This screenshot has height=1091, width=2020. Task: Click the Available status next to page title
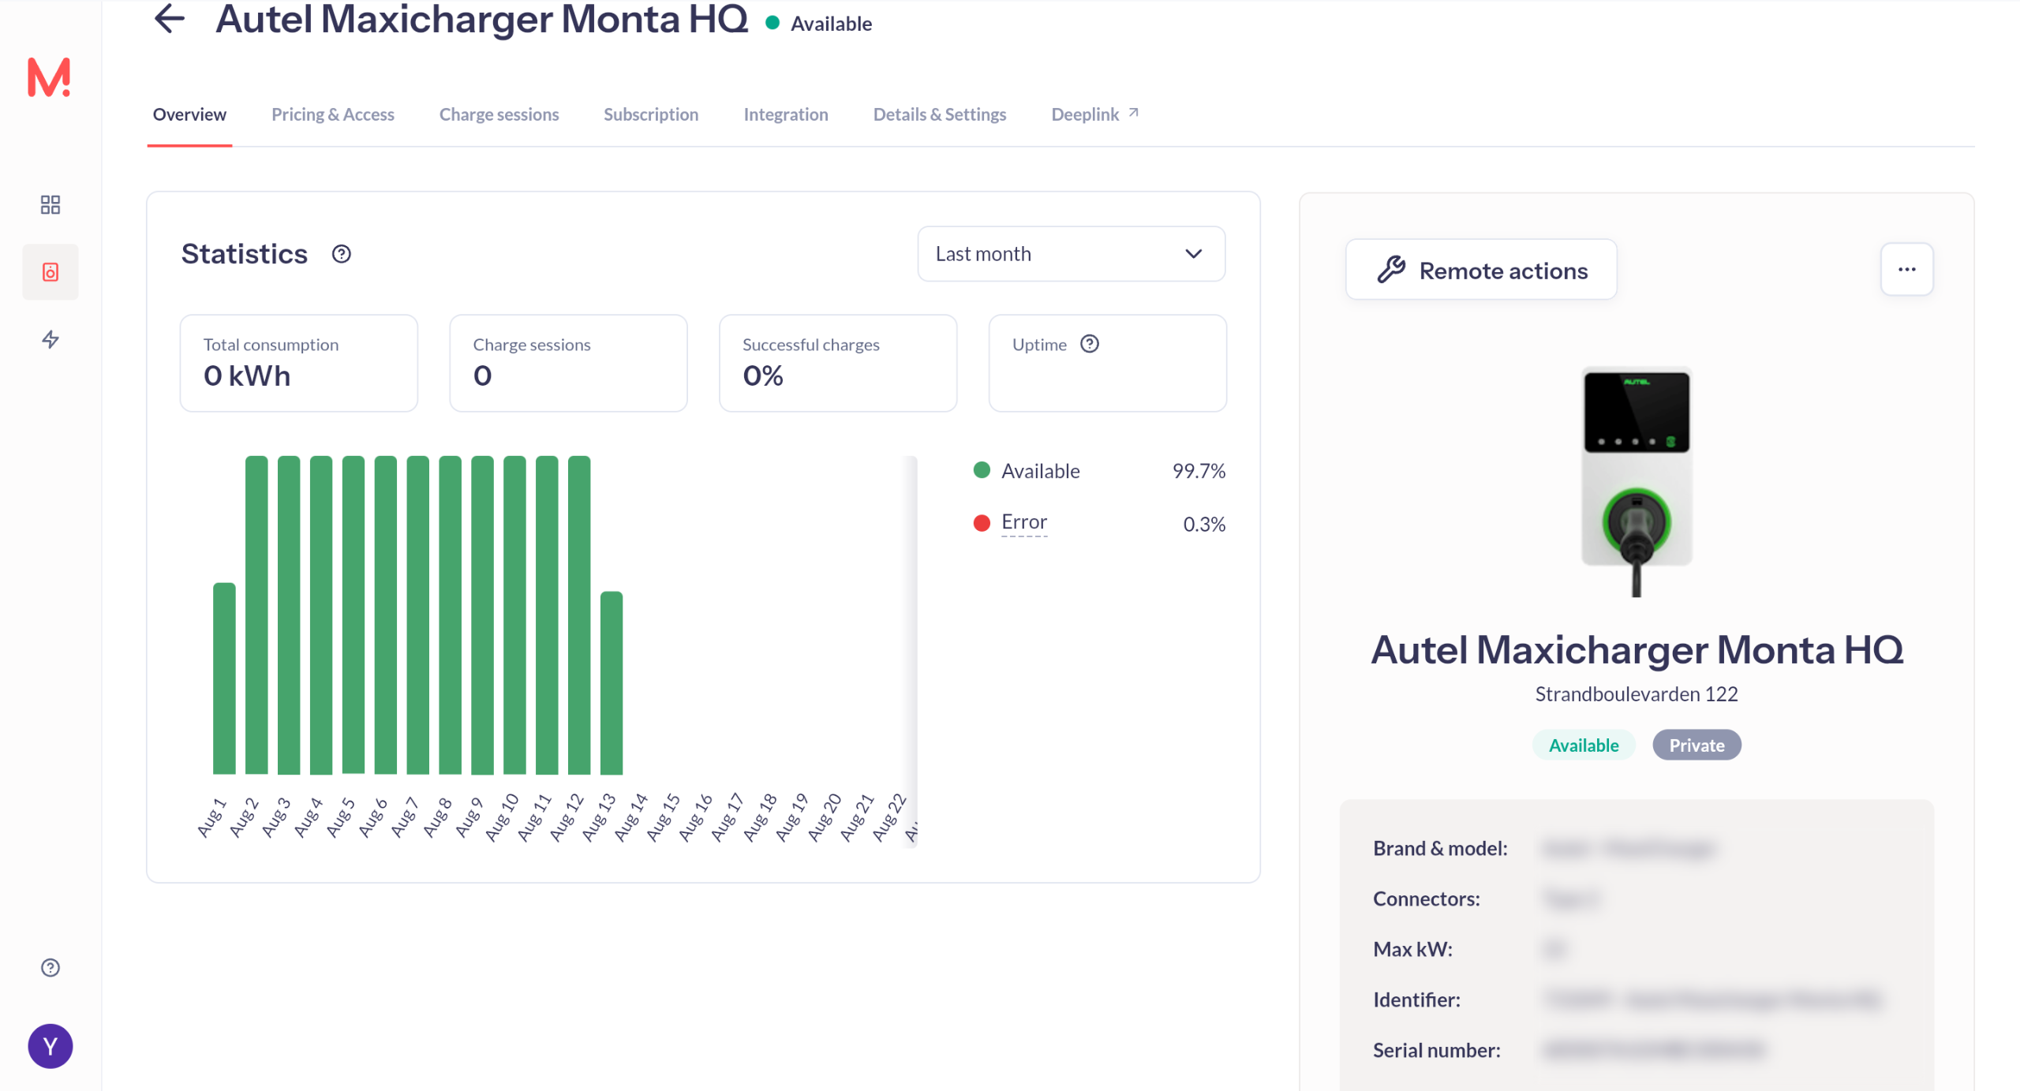pos(819,24)
